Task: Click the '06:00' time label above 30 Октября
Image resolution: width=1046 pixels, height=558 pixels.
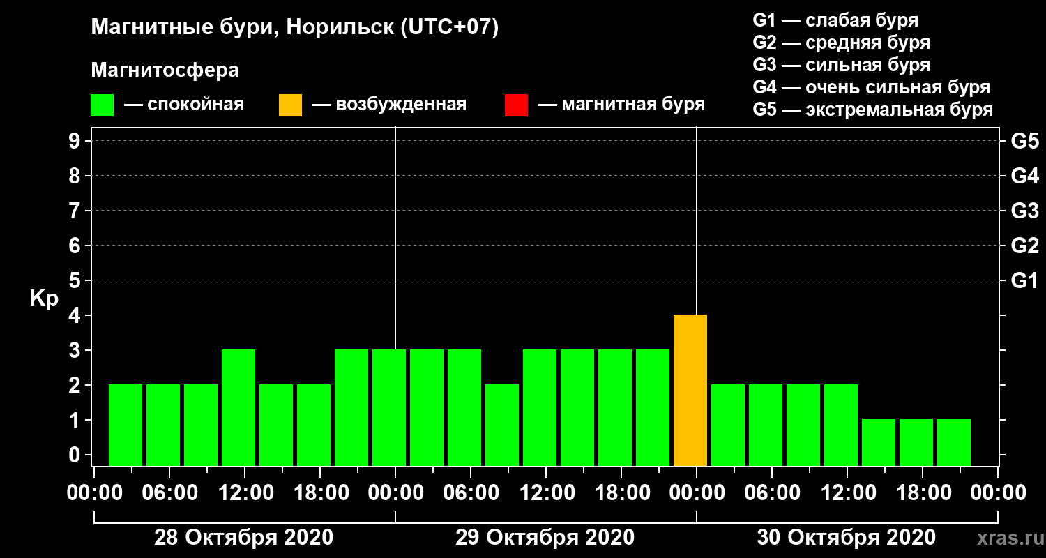Action: coord(771,492)
